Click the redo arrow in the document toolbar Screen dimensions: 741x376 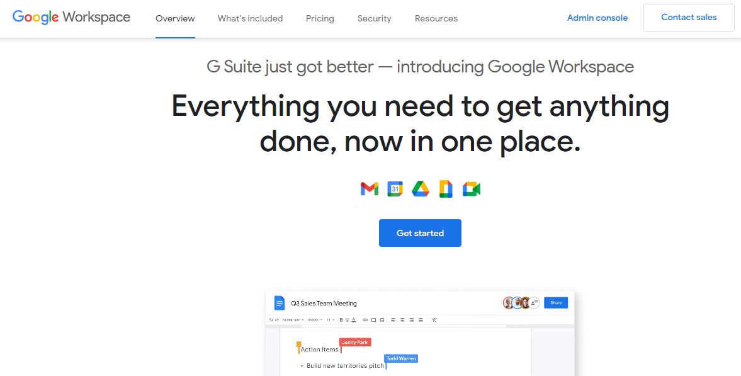click(277, 320)
